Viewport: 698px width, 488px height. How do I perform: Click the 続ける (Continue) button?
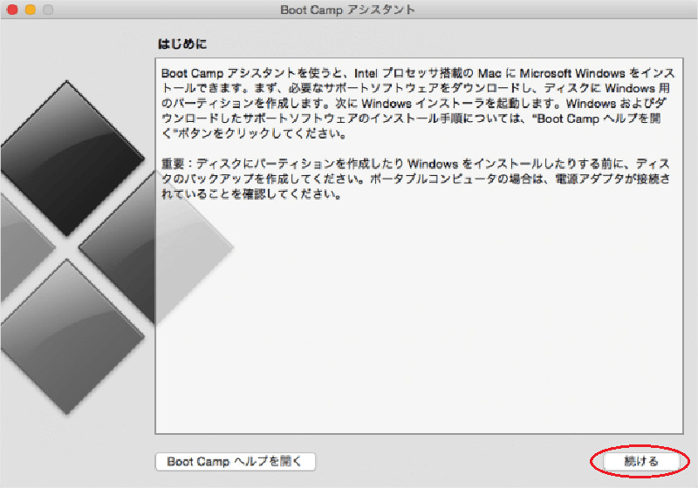click(x=640, y=461)
